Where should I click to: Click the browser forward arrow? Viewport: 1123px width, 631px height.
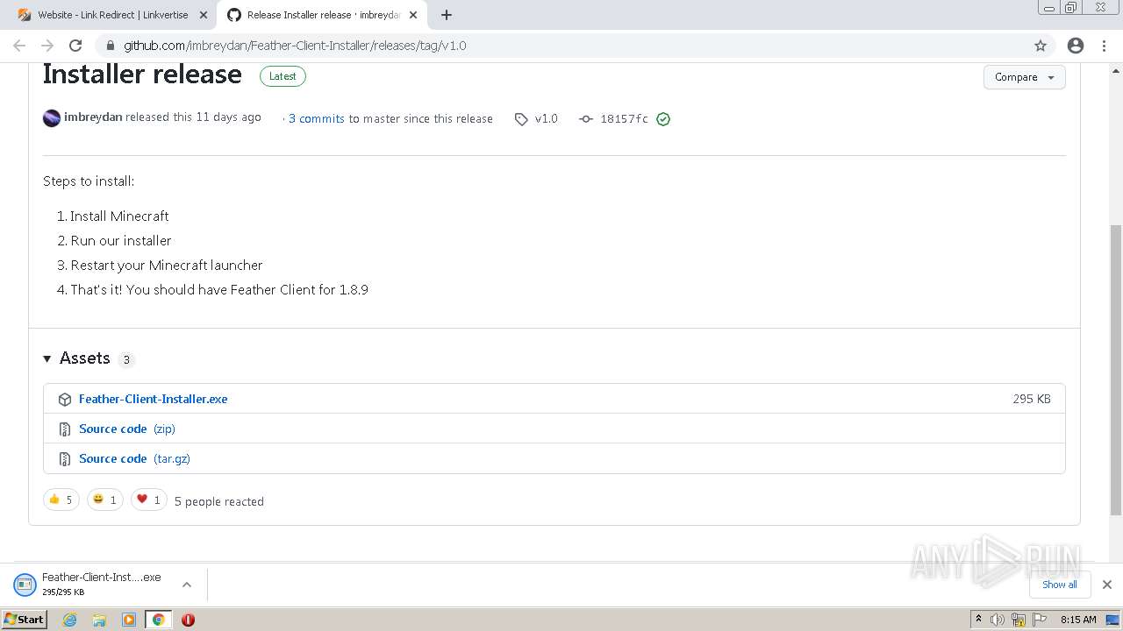point(47,46)
